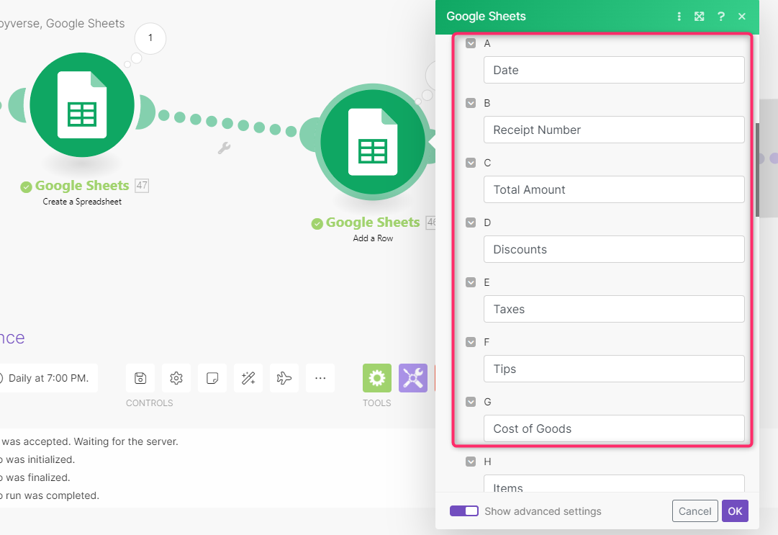
Task: Click the Daily at 7:00 PM schedule
Action: click(x=48, y=378)
